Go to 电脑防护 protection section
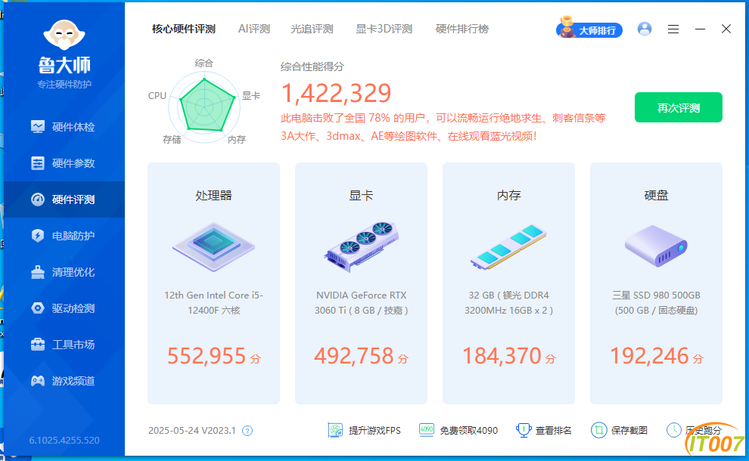Screen dimensions: 749x461 click(x=64, y=236)
